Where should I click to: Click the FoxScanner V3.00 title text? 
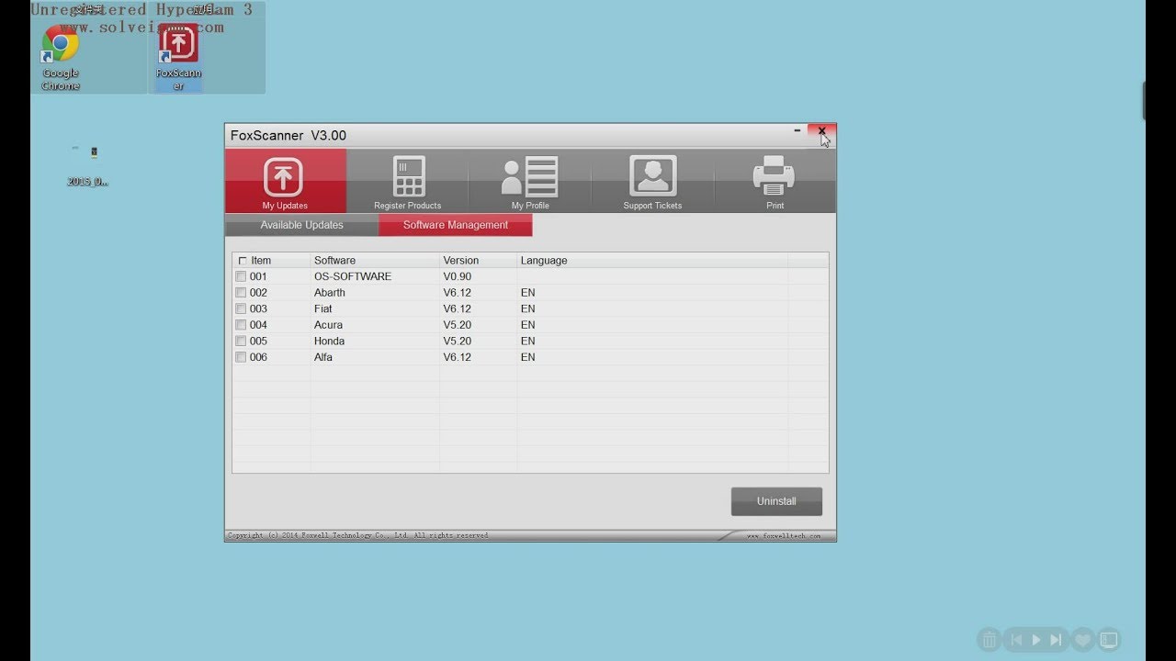[288, 136]
